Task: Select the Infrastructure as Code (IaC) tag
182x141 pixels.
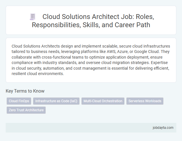Action: (x=56, y=101)
